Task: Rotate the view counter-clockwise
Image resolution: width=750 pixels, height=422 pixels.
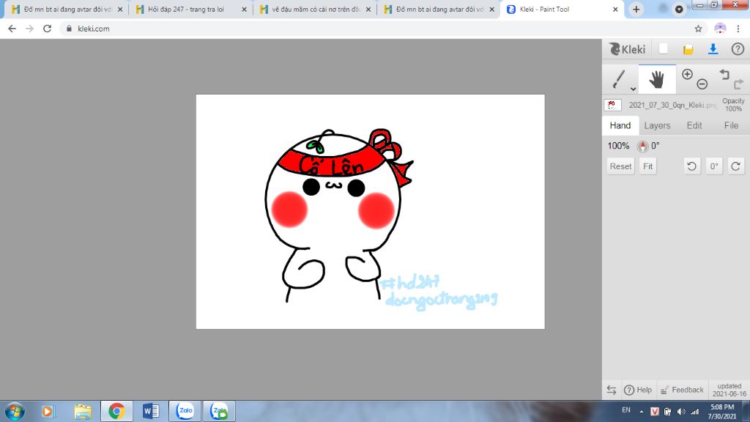Action: point(691,166)
